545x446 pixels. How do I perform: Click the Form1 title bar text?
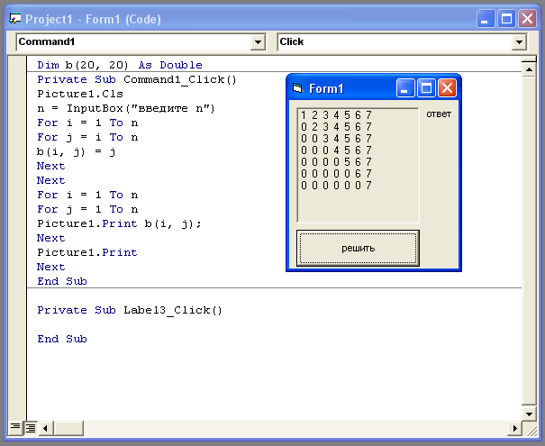326,88
